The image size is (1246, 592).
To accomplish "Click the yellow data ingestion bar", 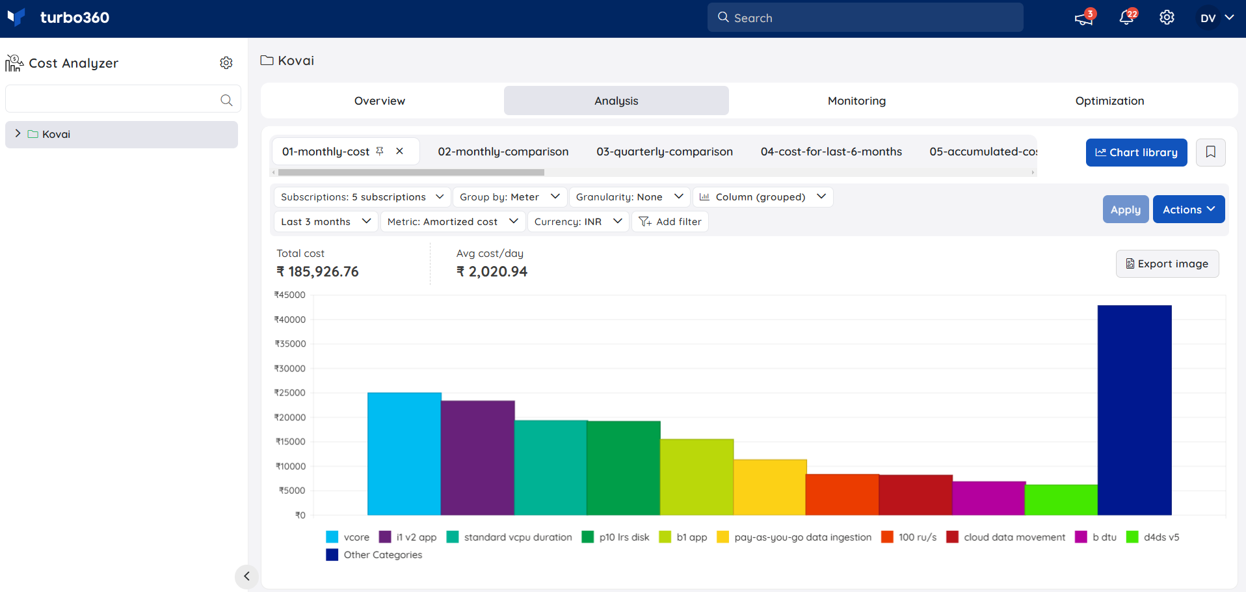I will click(770, 487).
